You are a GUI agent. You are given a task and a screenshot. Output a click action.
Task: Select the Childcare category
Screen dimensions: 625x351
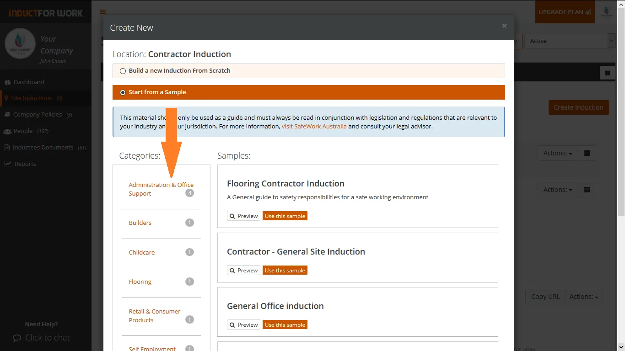coord(142,252)
